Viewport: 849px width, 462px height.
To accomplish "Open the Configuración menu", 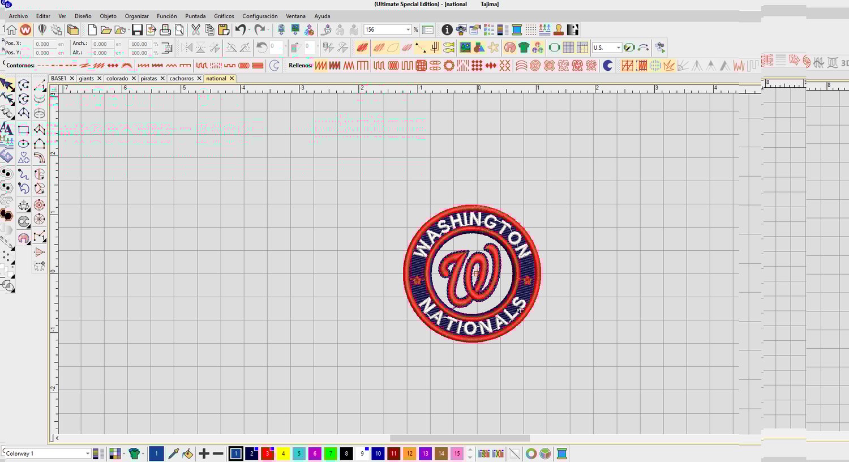I will tap(260, 16).
